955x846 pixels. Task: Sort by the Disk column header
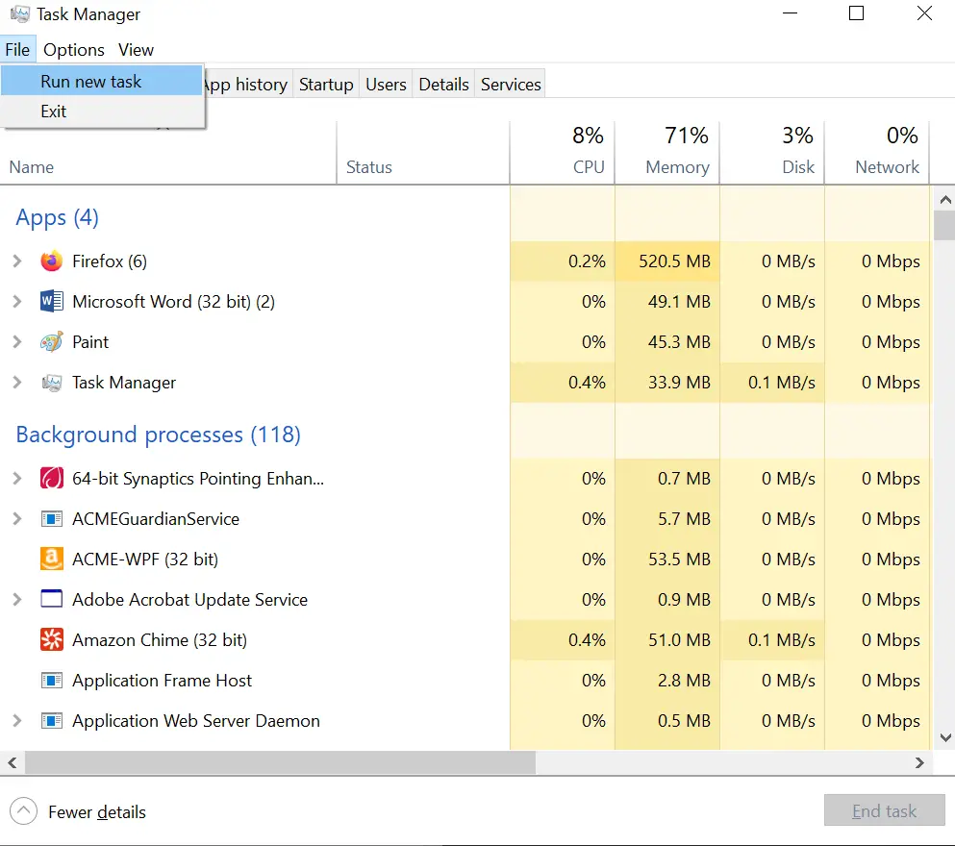(772, 152)
